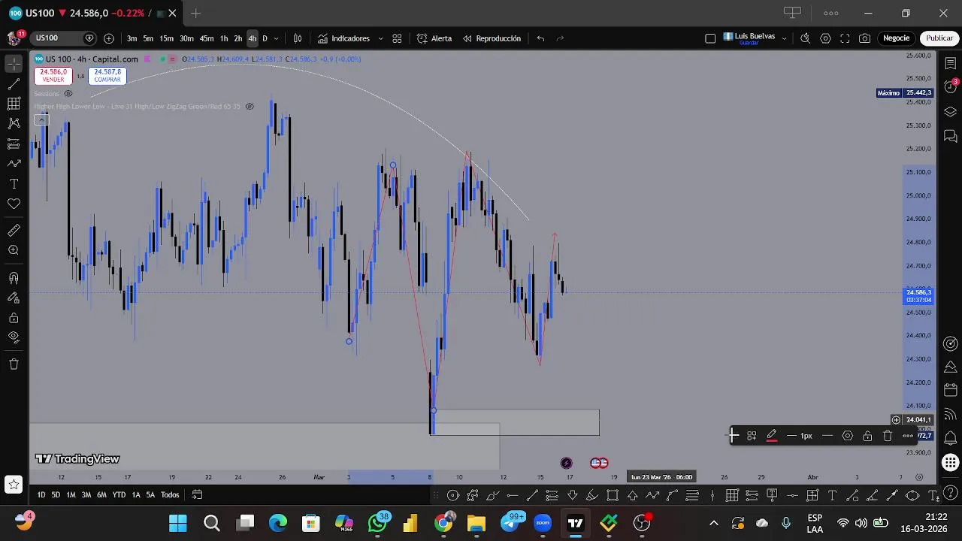This screenshot has height=541, width=962.
Task: Start bar replay with Reproducción
Action: (x=492, y=38)
